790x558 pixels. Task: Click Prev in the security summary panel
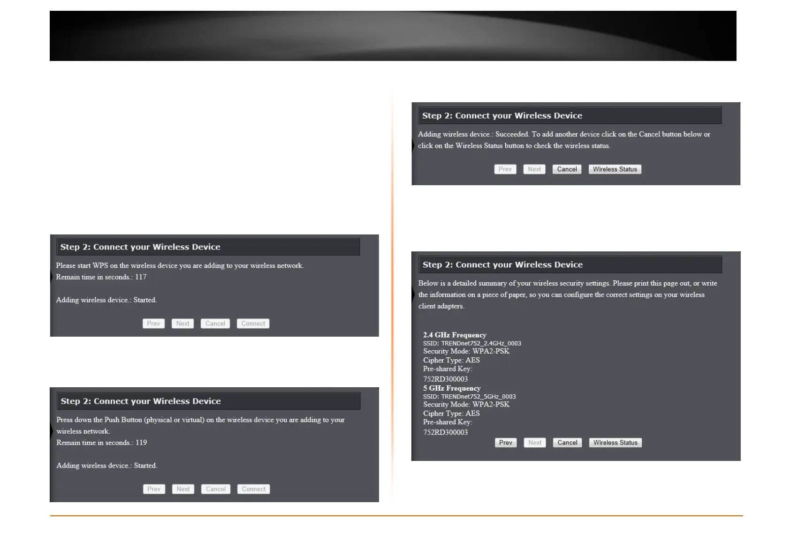tap(506, 443)
